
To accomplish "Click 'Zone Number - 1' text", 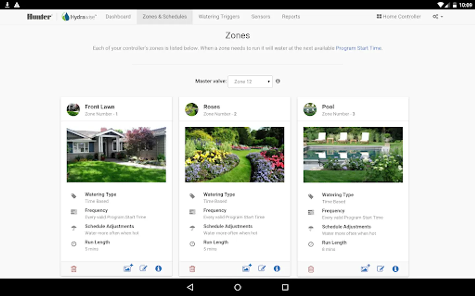I will point(101,114).
